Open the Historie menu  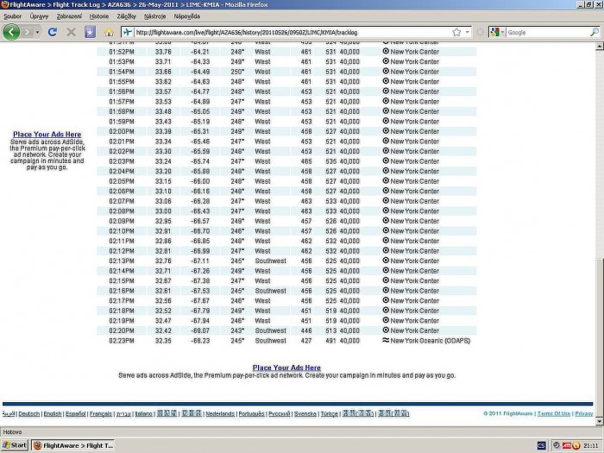pos(99,16)
